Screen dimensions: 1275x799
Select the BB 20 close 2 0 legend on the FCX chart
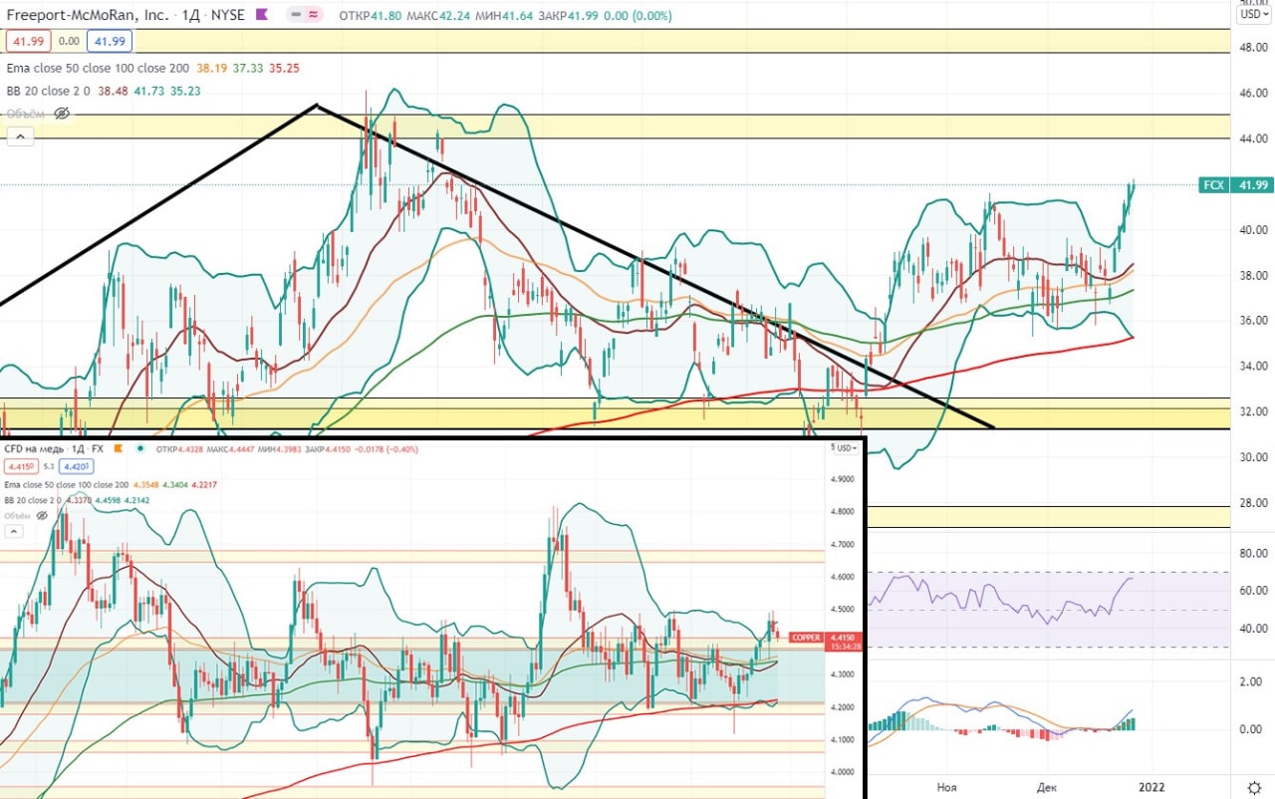48,91
